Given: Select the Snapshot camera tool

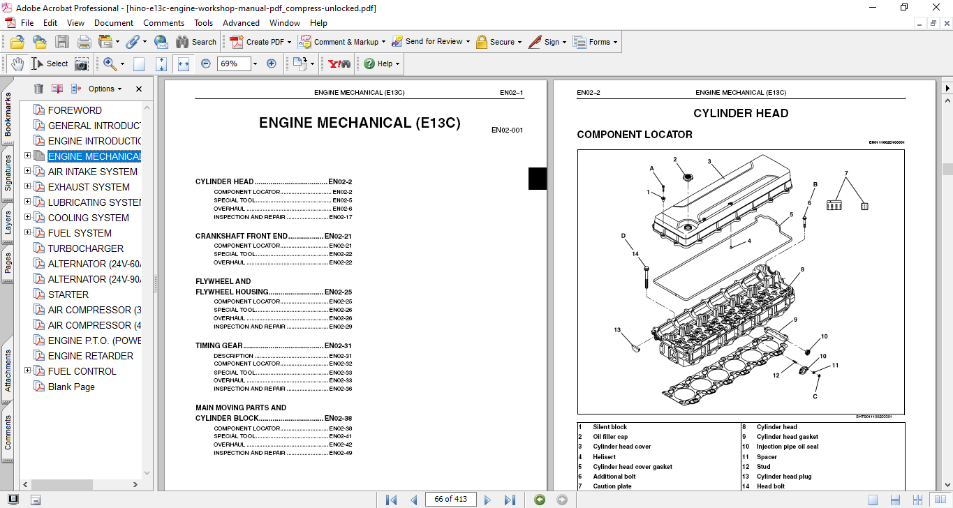Looking at the screenshot, I should pos(82,64).
